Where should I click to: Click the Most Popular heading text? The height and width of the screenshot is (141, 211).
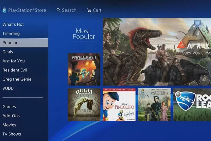pyautogui.click(x=84, y=34)
